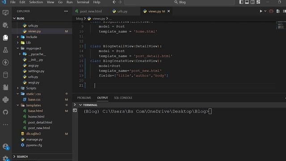Open base.css file
This screenshot has height=161, width=286.
click(34, 99)
